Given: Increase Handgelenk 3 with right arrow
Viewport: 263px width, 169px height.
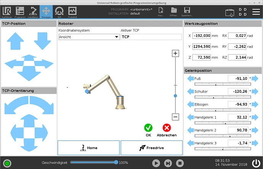Looking at the screenshot, I should 255,143.
